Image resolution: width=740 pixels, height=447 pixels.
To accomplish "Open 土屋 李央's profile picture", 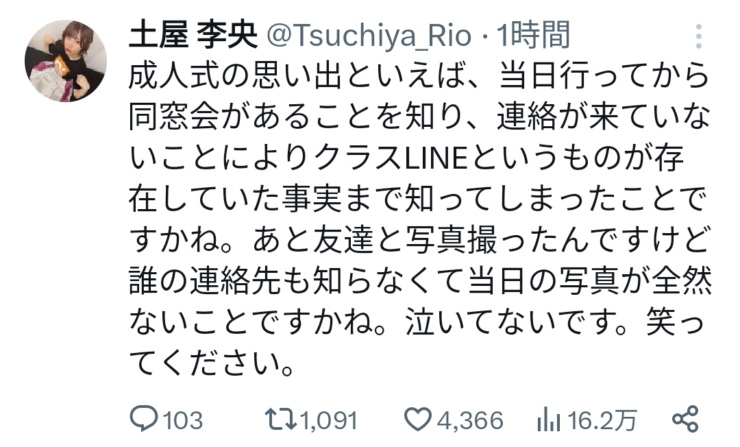I will tap(66, 61).
